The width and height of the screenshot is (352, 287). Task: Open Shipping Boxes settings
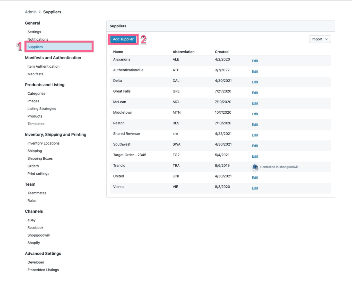coord(40,159)
